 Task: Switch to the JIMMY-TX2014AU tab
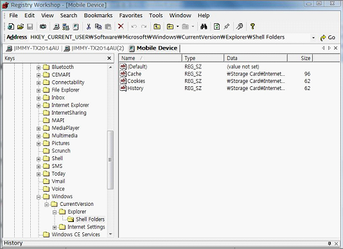[33, 48]
